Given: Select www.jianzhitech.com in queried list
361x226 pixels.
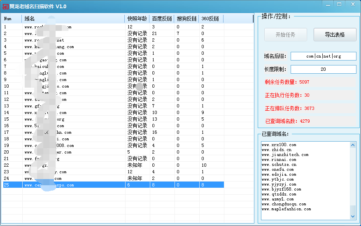Looking at the screenshot, I should coord(285,155).
